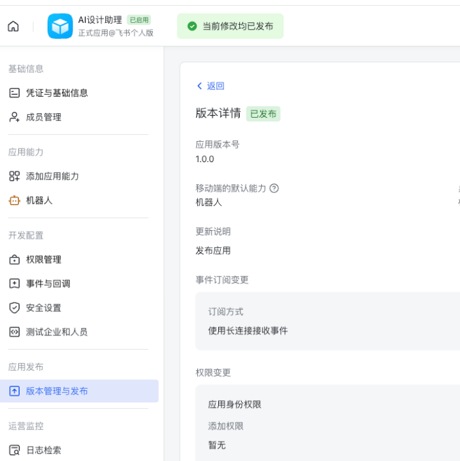Click the 运营监控 sidebar group header
The image size is (460, 461).
pos(26,426)
